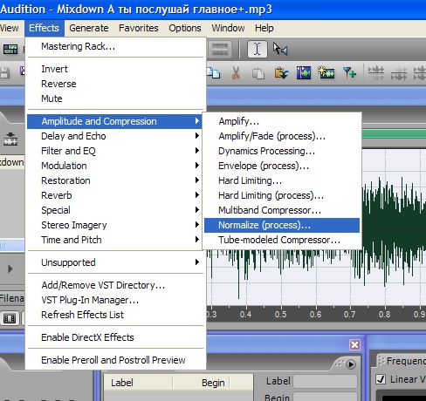Choose Enable DirectX Effects

click(x=116, y=337)
